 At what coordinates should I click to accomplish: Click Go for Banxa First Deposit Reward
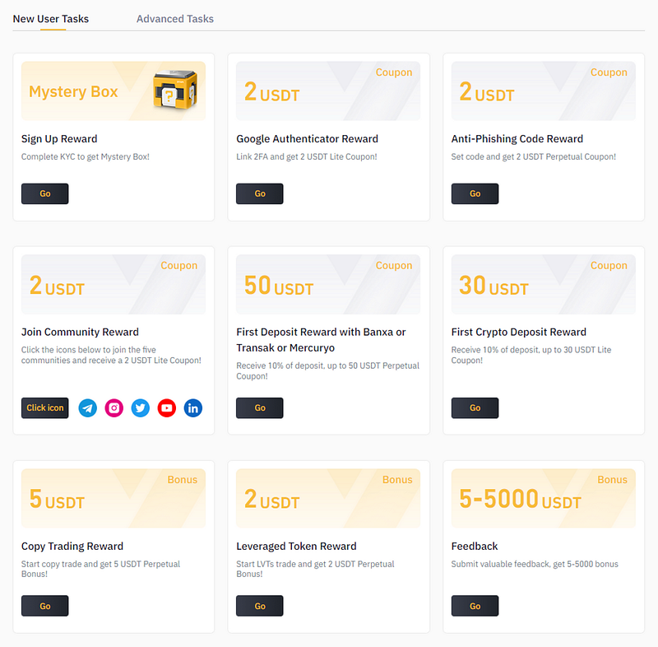click(x=259, y=407)
